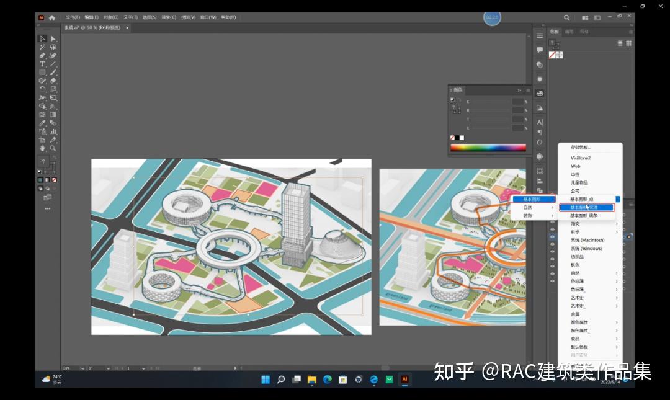Select the Type tool

(x=42, y=63)
